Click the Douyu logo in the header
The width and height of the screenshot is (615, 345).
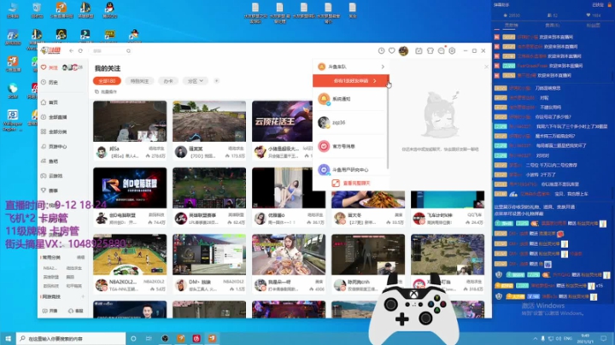[x=51, y=50]
